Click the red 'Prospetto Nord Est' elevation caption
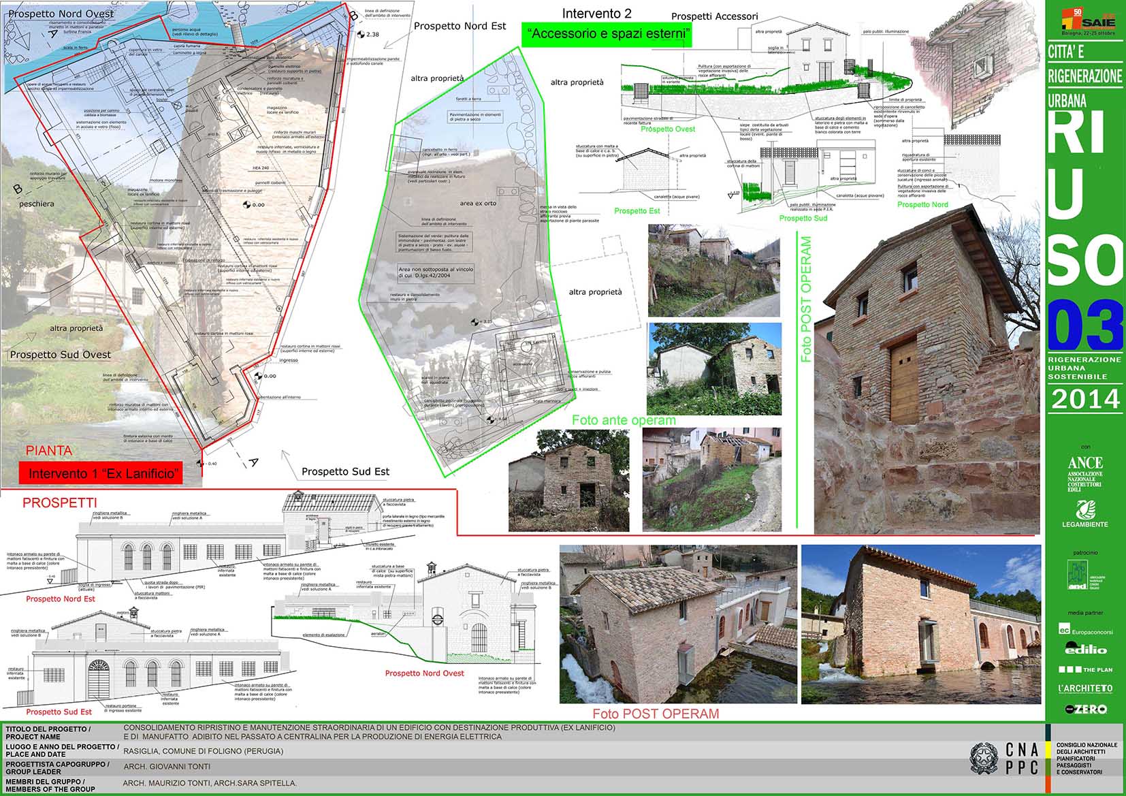Viewport: 1126px width, 796px height. 61,599
